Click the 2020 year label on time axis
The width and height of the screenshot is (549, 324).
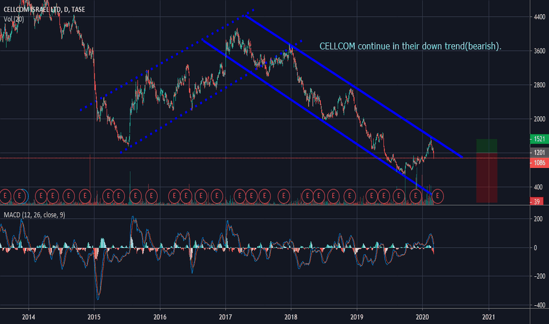tap(422, 317)
